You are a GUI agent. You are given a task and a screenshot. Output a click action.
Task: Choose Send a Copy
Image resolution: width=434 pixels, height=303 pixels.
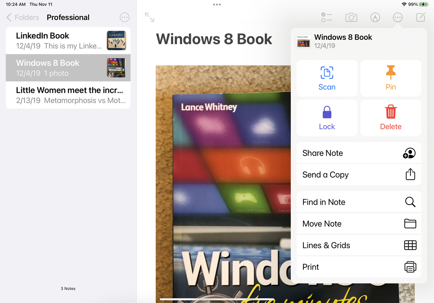[359, 175]
